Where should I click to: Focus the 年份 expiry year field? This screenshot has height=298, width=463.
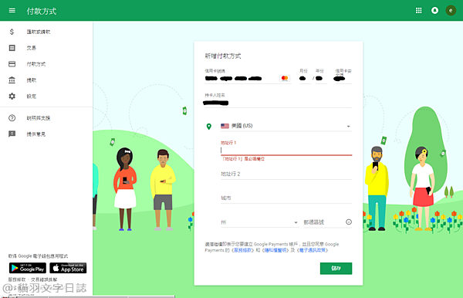click(x=321, y=79)
